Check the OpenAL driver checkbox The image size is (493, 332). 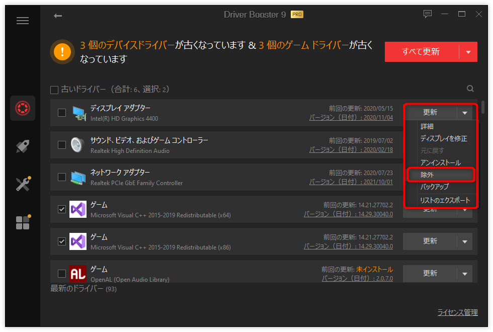pos(62,274)
